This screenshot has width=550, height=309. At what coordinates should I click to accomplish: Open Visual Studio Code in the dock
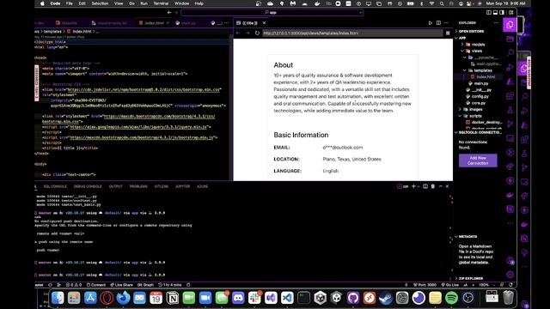click(287, 298)
